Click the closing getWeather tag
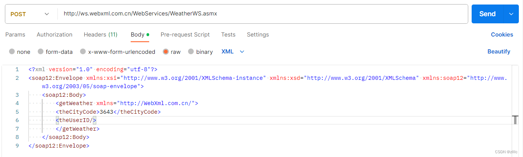 pyautogui.click(x=78, y=129)
